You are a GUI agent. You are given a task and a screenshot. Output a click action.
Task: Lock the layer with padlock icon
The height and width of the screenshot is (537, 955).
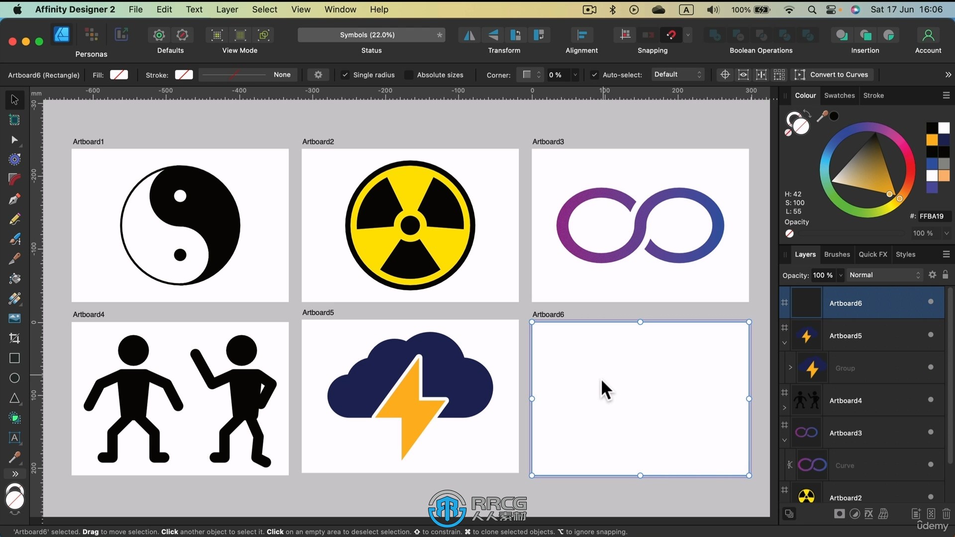[x=946, y=275]
